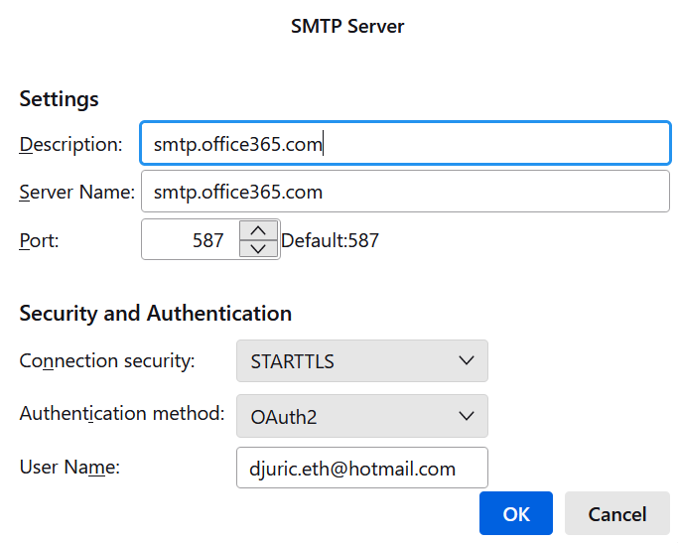The height and width of the screenshot is (543, 678).
Task: Click the User Name label
Action: 69,466
